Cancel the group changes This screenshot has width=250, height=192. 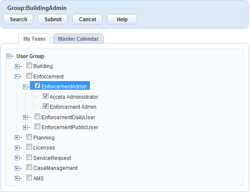tap(87, 19)
